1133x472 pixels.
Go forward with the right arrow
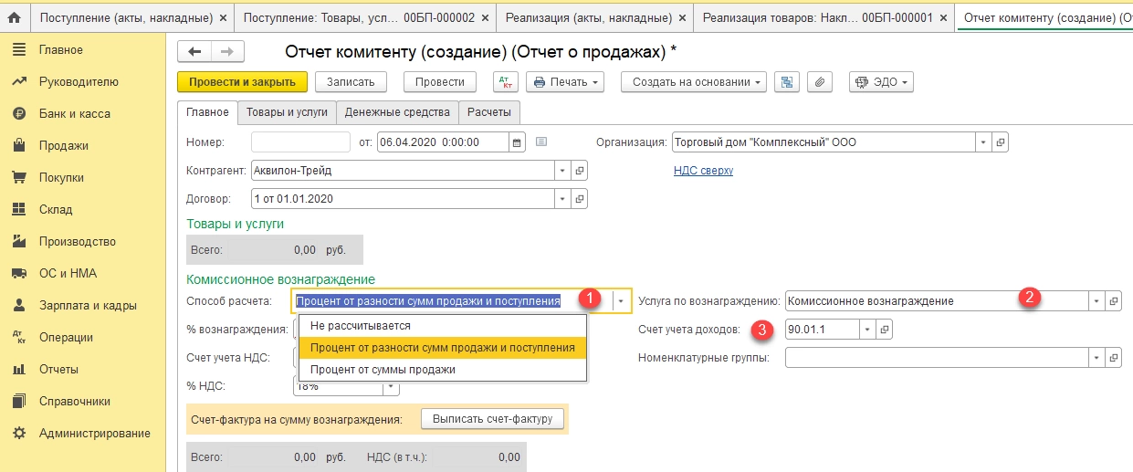tap(227, 52)
